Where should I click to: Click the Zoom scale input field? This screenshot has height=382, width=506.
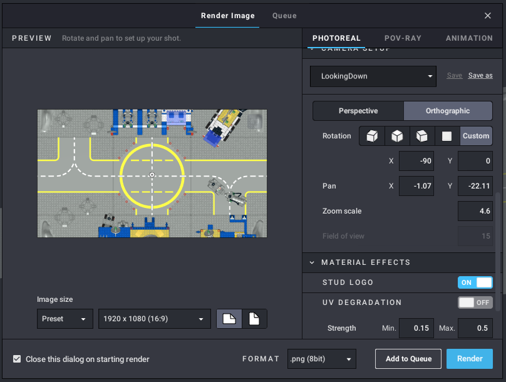(475, 211)
